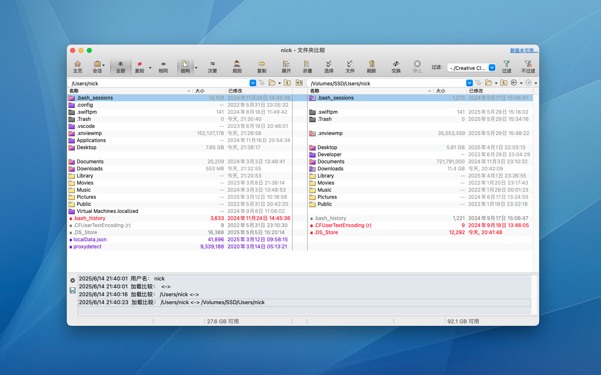The width and height of the screenshot is (601, 375).
Task: Click the 交换 (Swap sides) icon
Action: click(x=396, y=67)
